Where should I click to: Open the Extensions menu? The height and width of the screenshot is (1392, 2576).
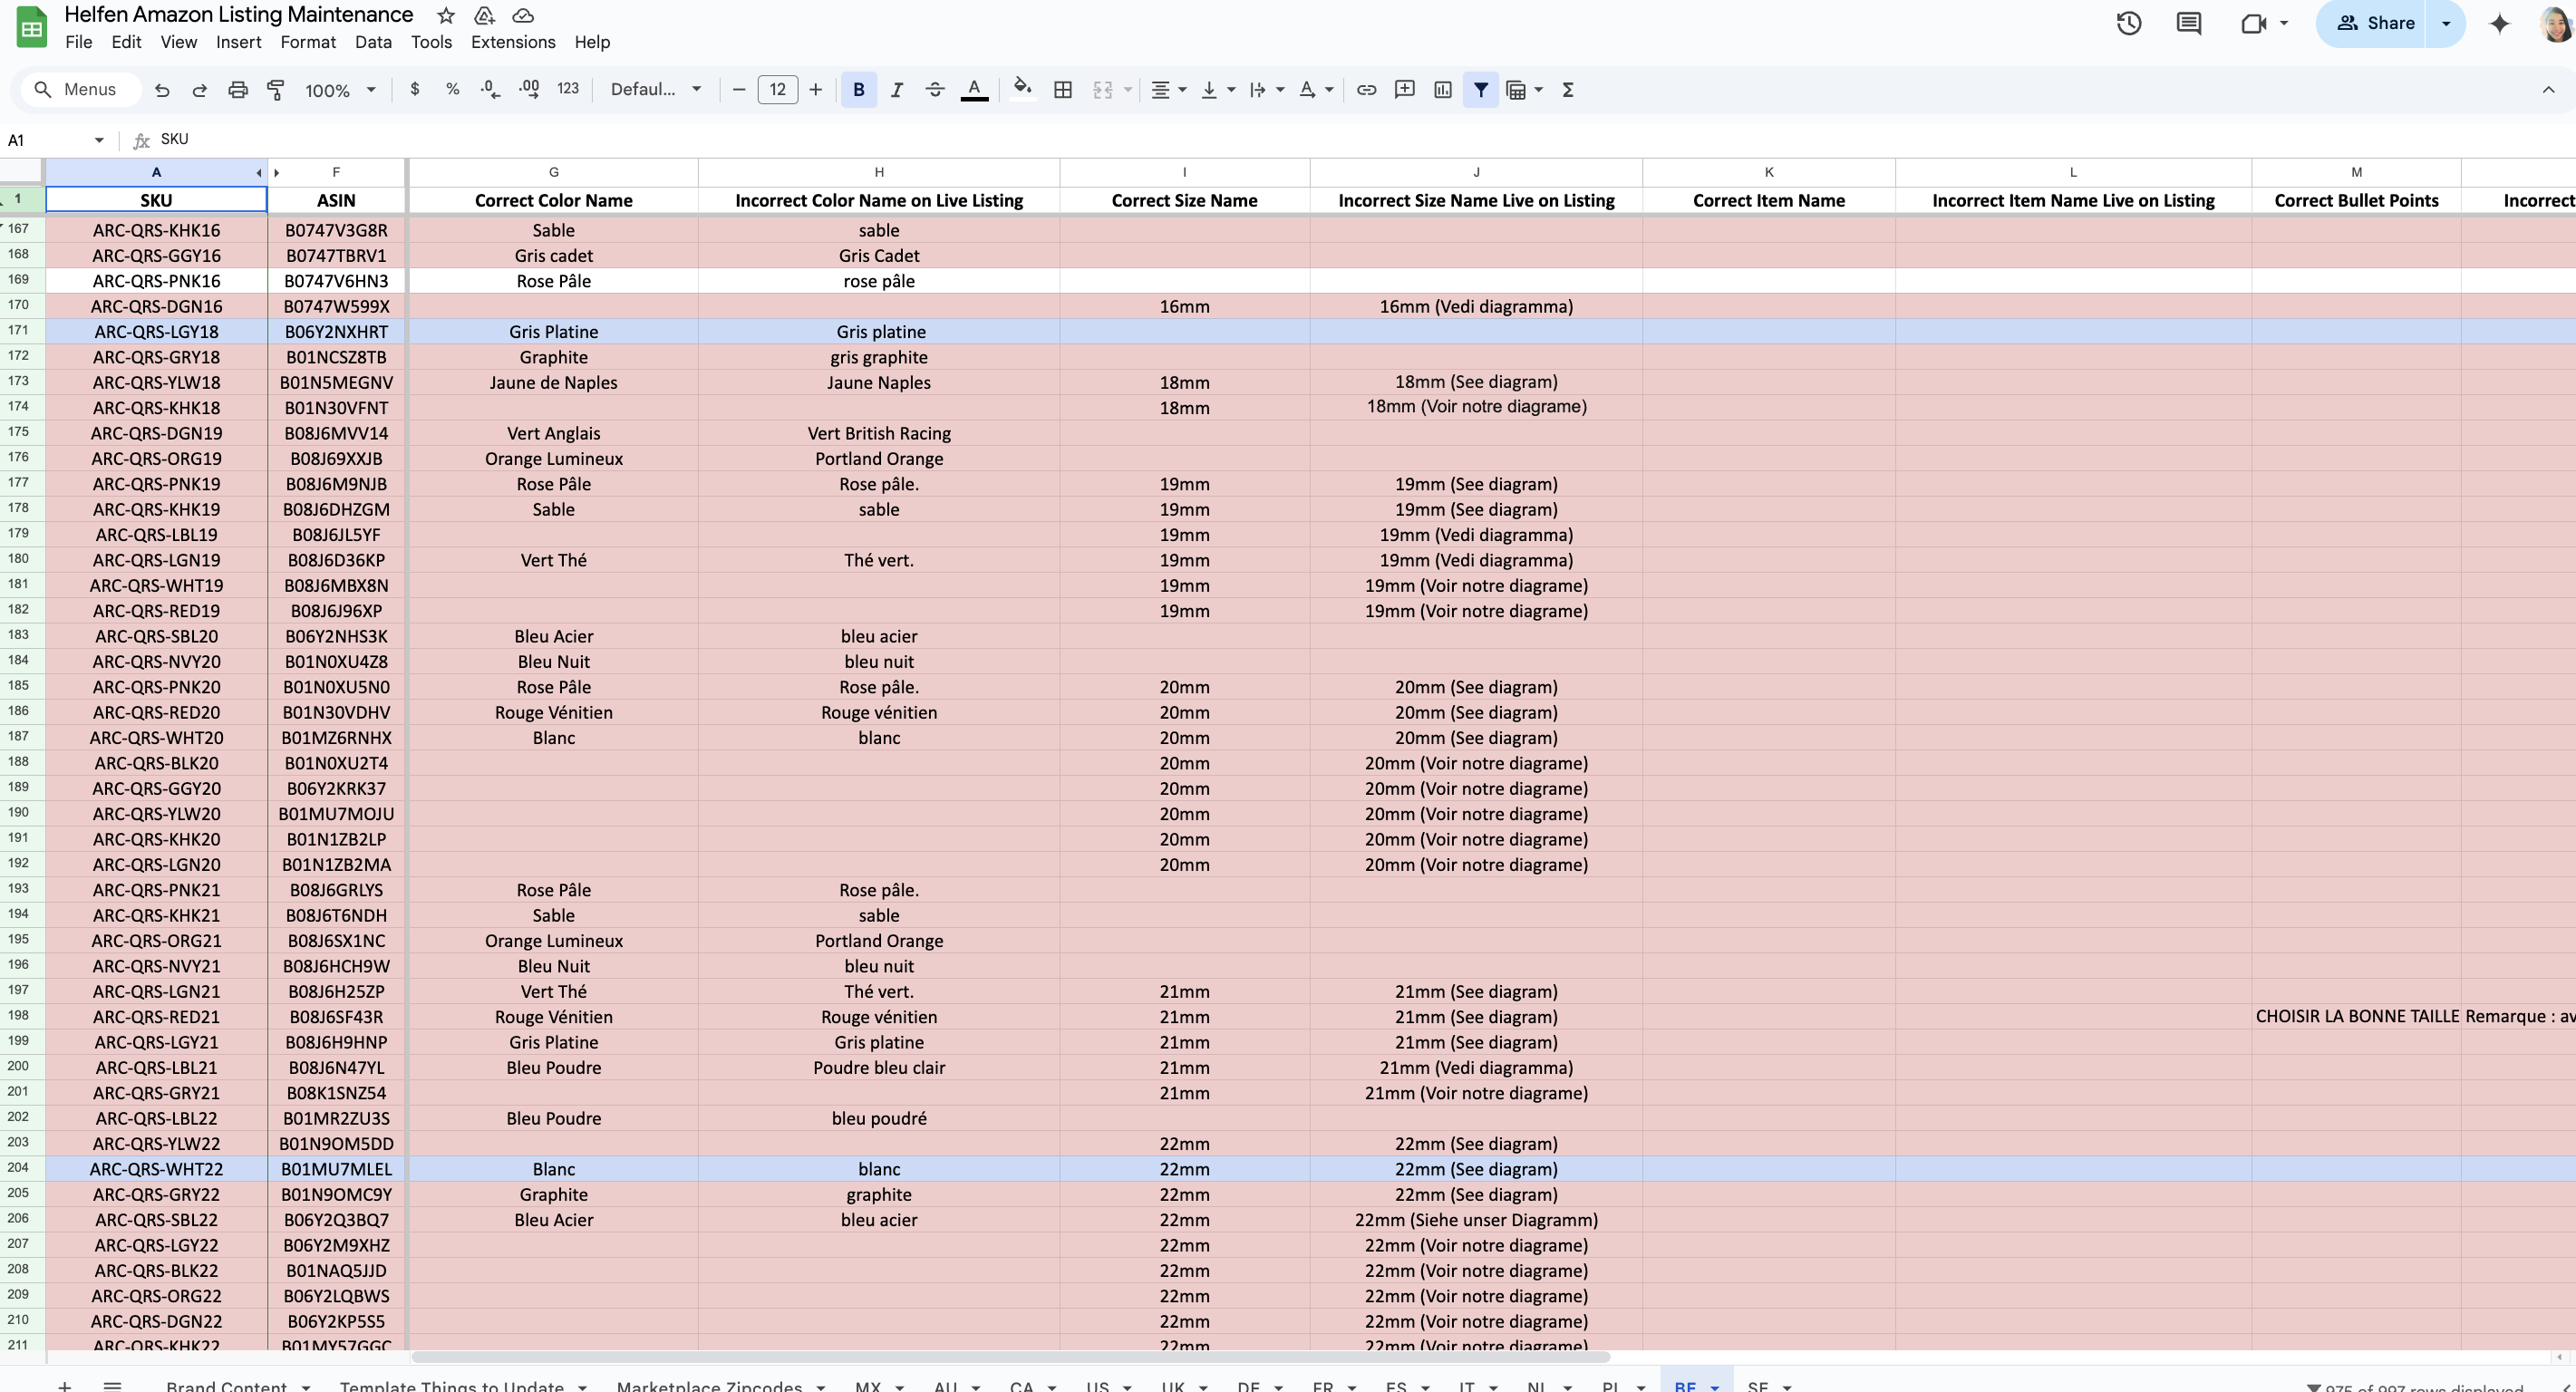tap(512, 42)
